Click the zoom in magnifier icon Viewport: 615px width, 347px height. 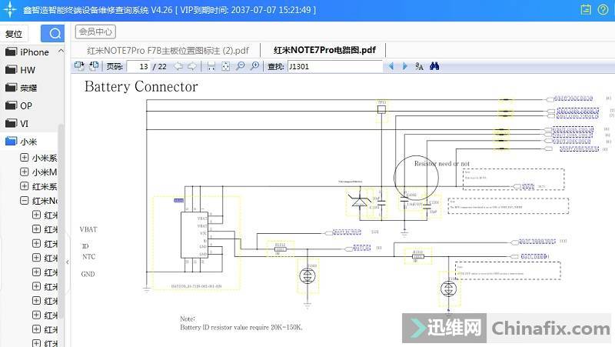[x=254, y=67]
